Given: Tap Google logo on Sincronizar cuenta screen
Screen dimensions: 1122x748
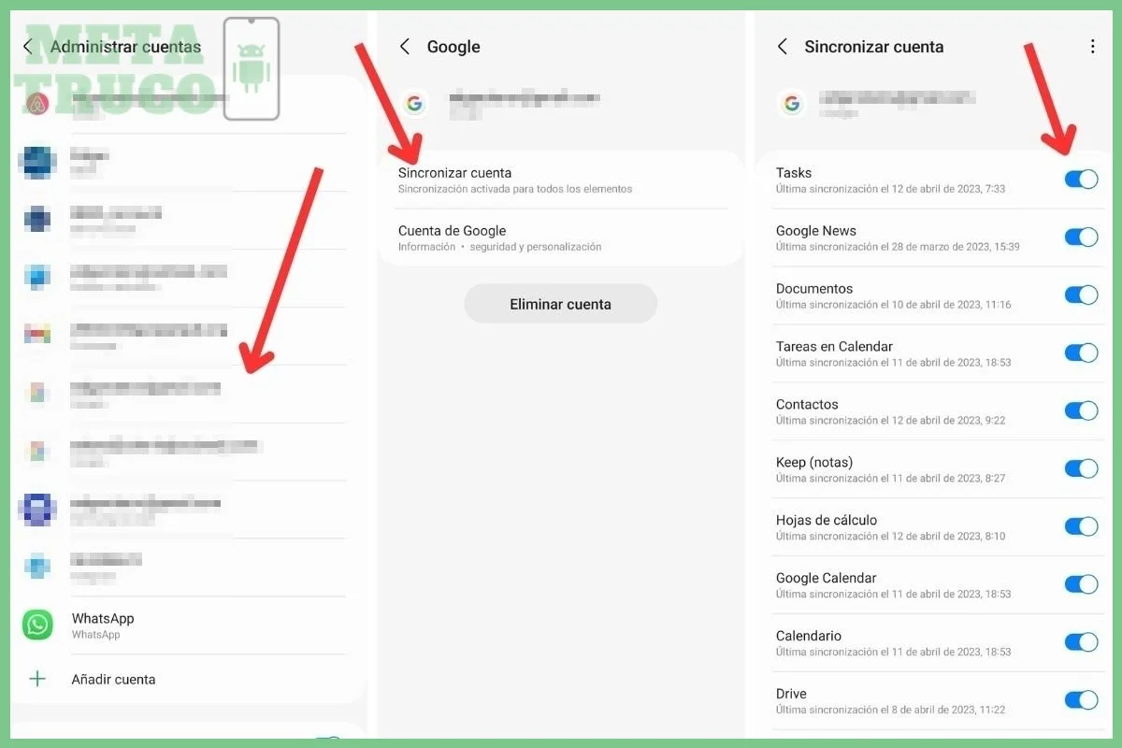Looking at the screenshot, I should tap(792, 104).
